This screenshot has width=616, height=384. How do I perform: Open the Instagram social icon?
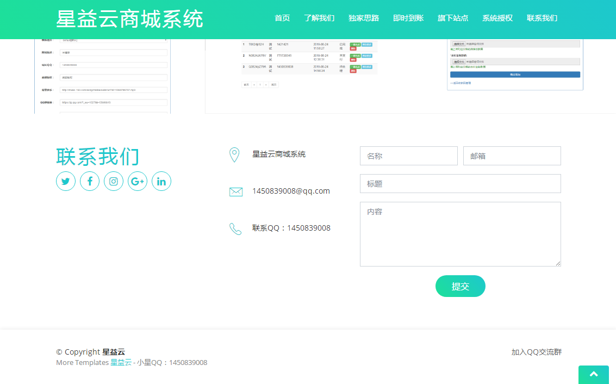(x=114, y=181)
